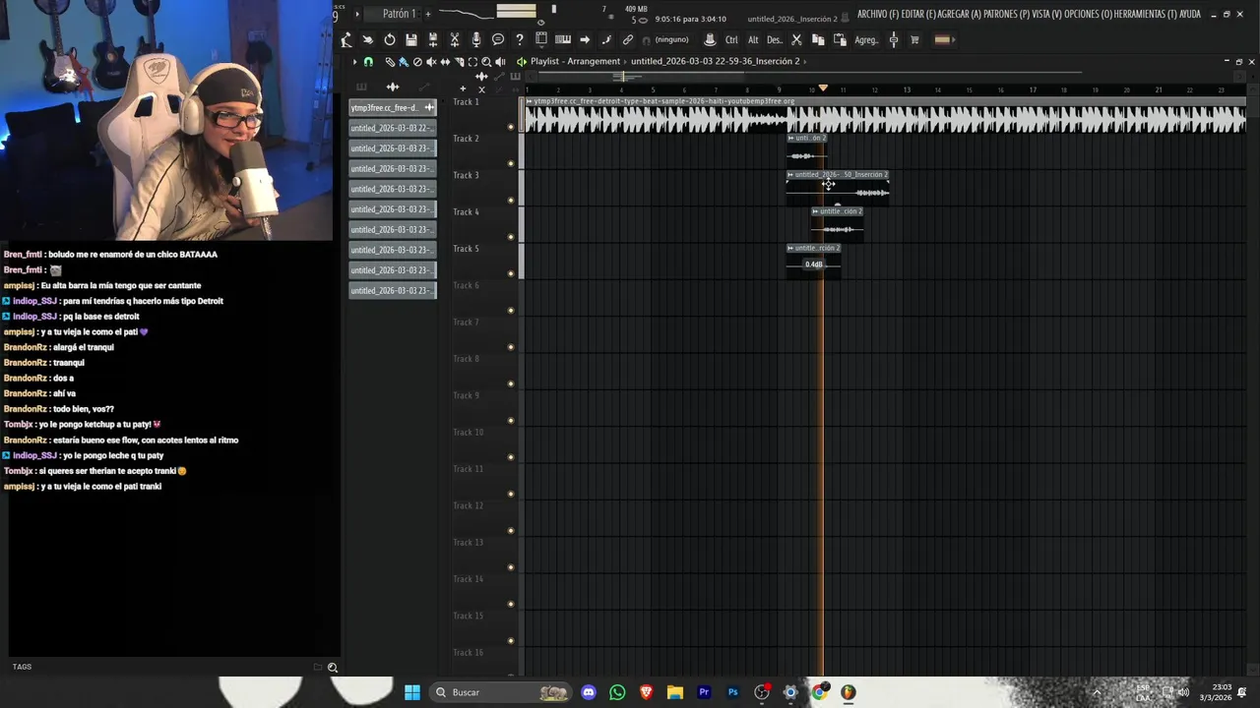Image resolution: width=1260 pixels, height=708 pixels.
Task: Select the Select marquee tool in Playlist
Action: pyautogui.click(x=472, y=61)
